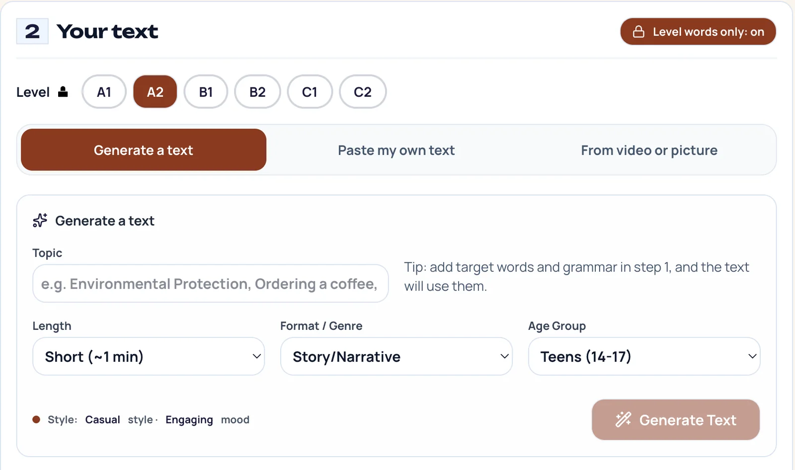795x470 pixels.
Task: Change the Casual style setting
Action: (x=102, y=420)
